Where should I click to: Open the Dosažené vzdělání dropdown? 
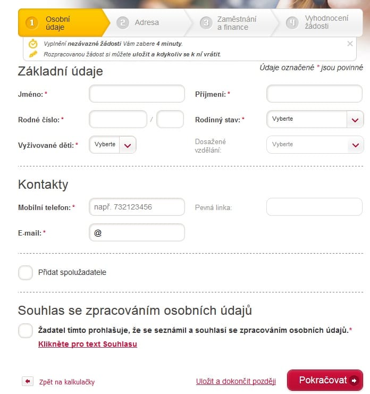tap(315, 145)
